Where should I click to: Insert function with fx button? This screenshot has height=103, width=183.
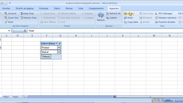coord(25,31)
